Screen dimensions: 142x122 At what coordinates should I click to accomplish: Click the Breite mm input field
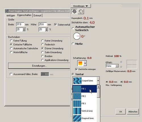tap(20, 24)
